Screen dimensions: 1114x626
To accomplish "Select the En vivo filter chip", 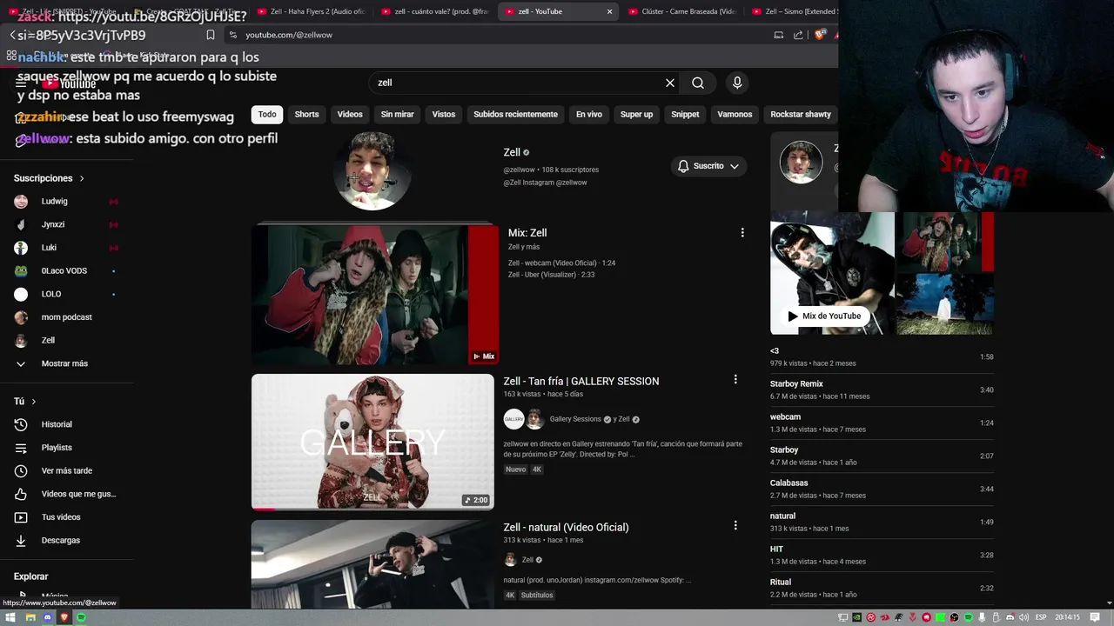I will (589, 114).
